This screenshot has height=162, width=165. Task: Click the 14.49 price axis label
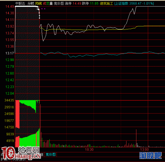10,7
